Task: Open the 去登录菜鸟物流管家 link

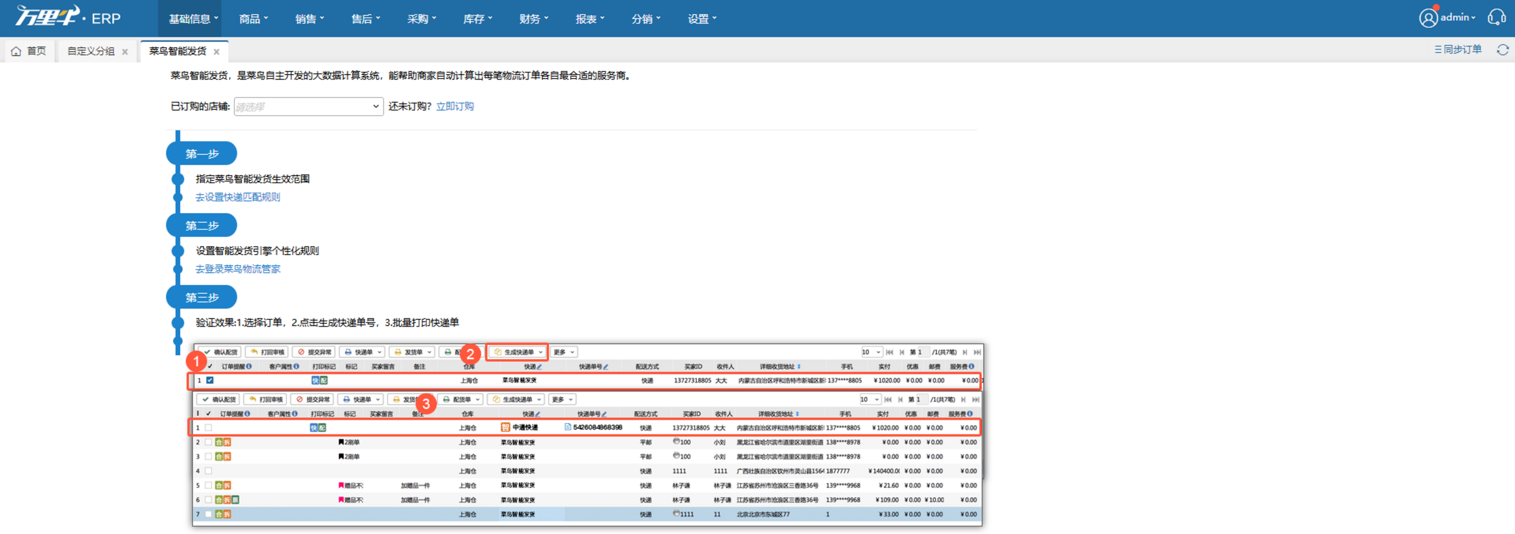Action: [238, 269]
